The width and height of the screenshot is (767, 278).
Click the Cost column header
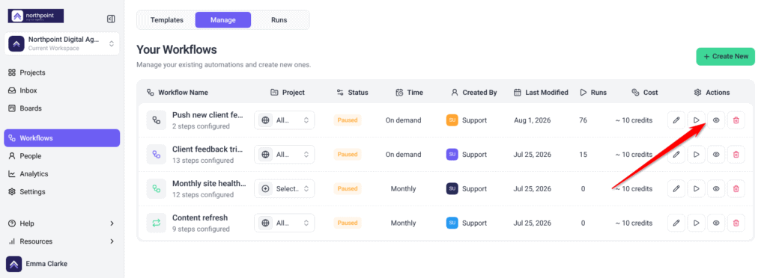pos(645,92)
